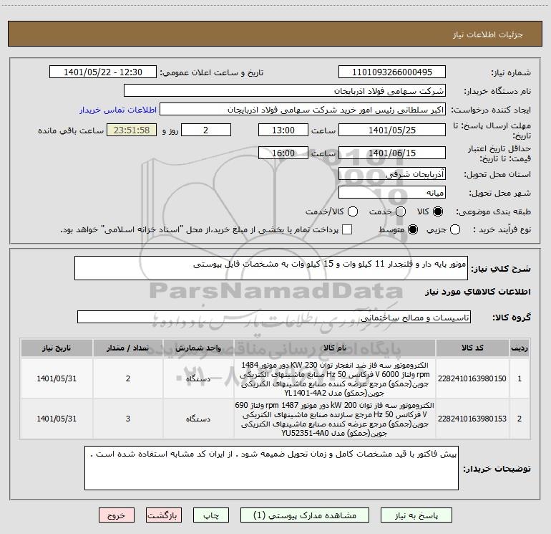The image size is (551, 534).
Task: Select the خدمت radio button
Action: point(401,211)
